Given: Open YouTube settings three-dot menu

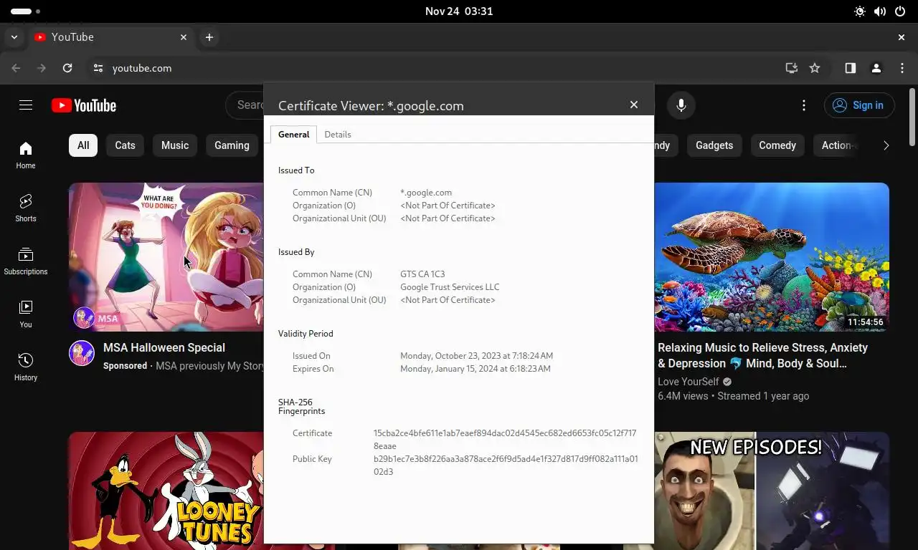Looking at the screenshot, I should [x=804, y=105].
